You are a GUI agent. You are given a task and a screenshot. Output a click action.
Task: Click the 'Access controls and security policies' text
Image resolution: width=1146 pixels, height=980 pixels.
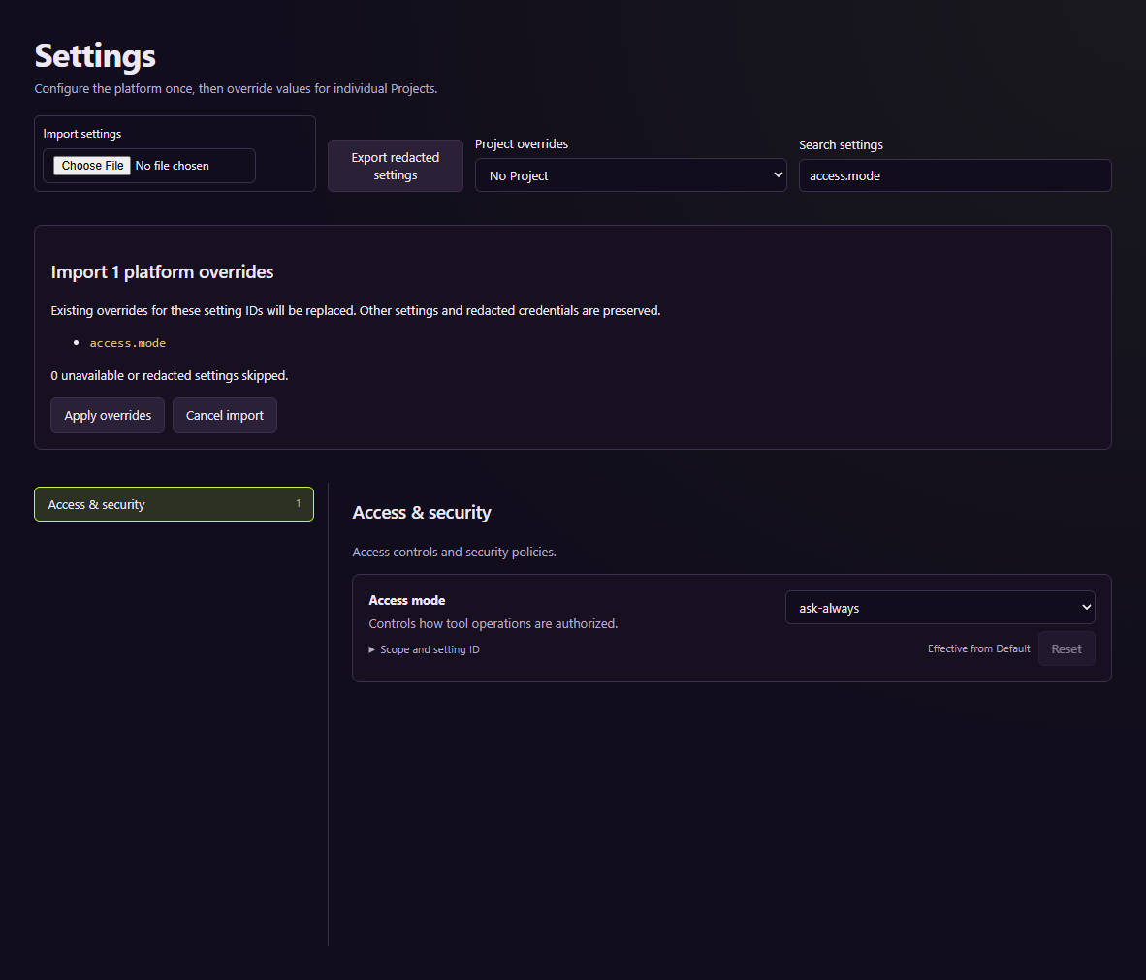(x=455, y=553)
